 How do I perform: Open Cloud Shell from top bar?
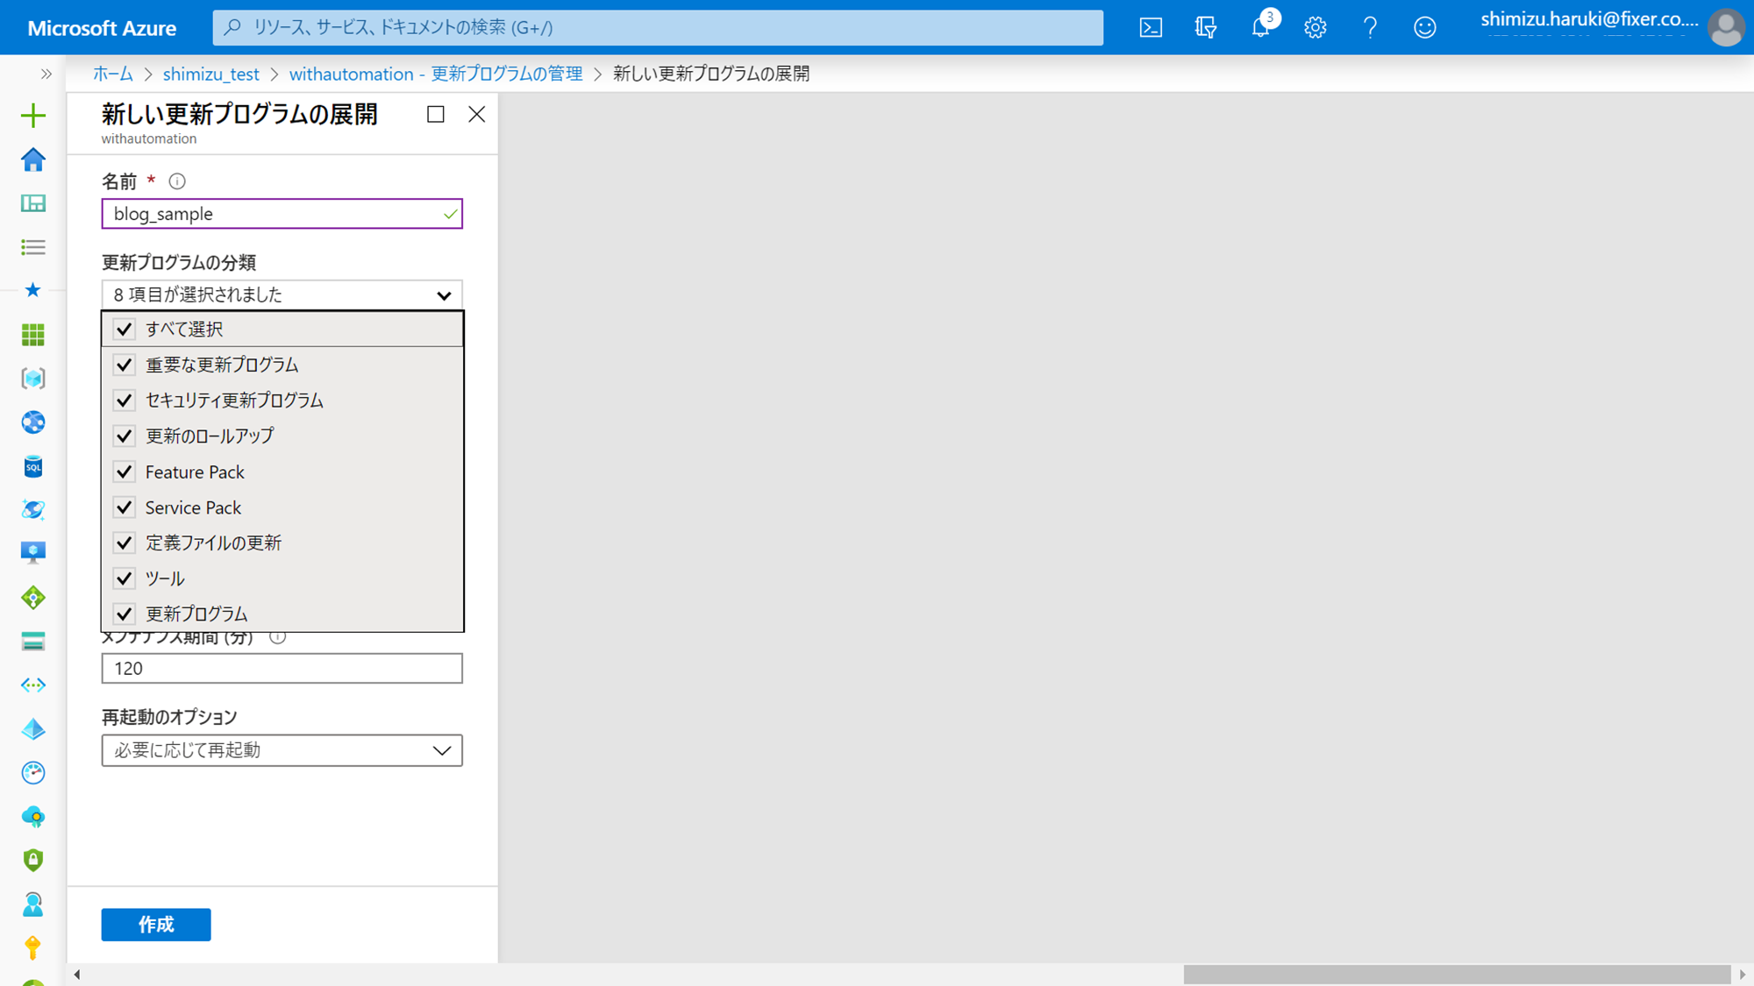1151,28
